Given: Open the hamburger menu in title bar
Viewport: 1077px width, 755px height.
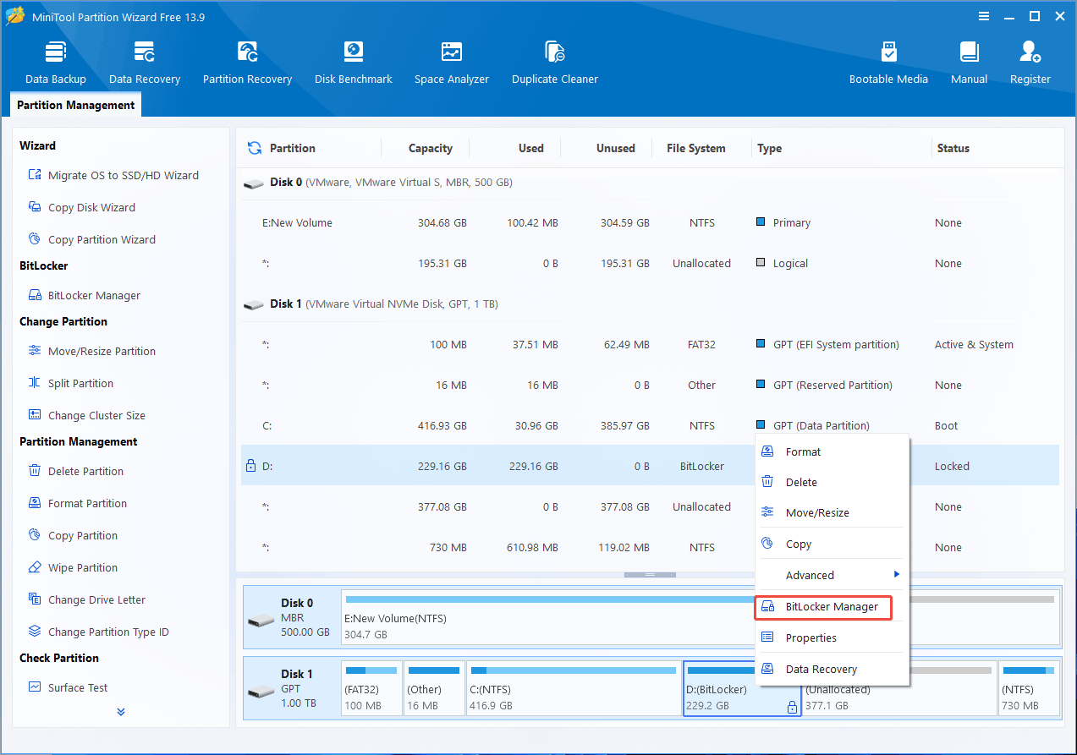Looking at the screenshot, I should click(x=984, y=16).
